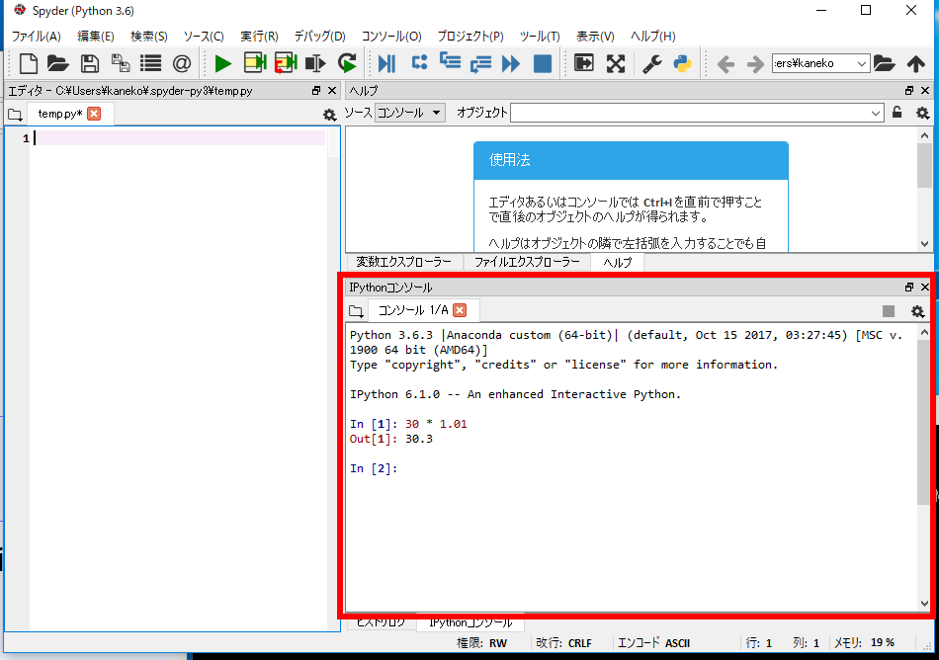Browse for a working directory folder icon
The width and height of the screenshot is (939, 660).
pos(884,63)
